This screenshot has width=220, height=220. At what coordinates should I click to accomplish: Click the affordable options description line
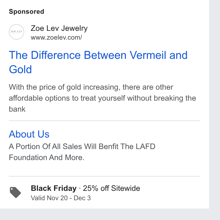[x=102, y=98]
